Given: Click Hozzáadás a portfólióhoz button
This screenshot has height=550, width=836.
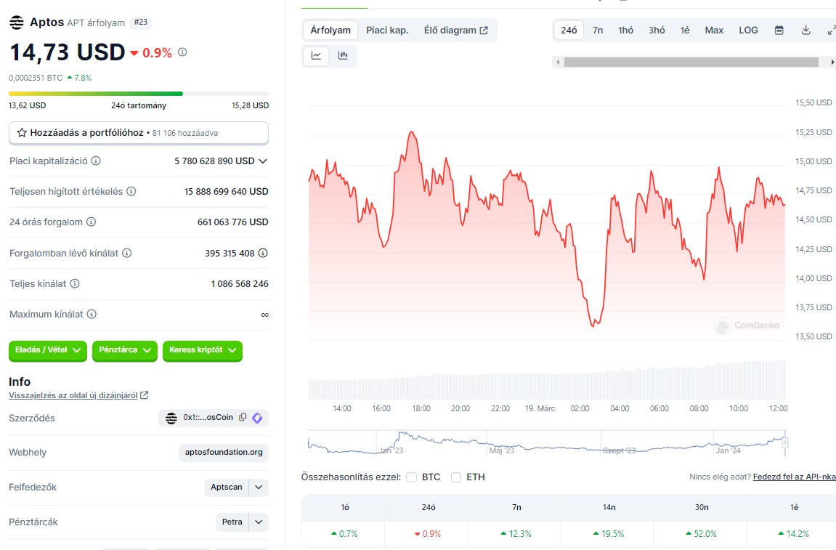Looking at the screenshot, I should [139, 133].
